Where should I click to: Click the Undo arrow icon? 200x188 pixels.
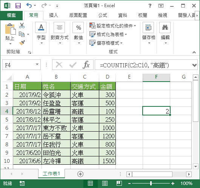coord(29,6)
